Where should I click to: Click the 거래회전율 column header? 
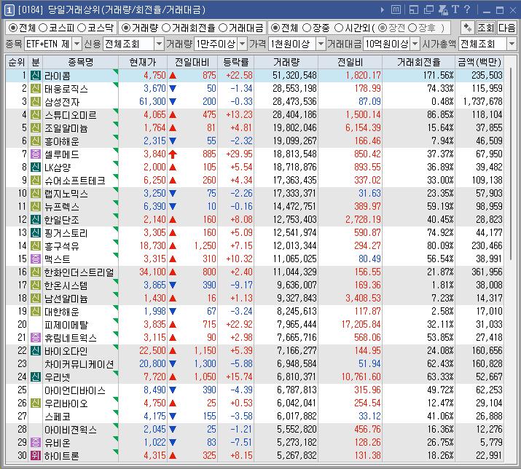tap(419, 62)
